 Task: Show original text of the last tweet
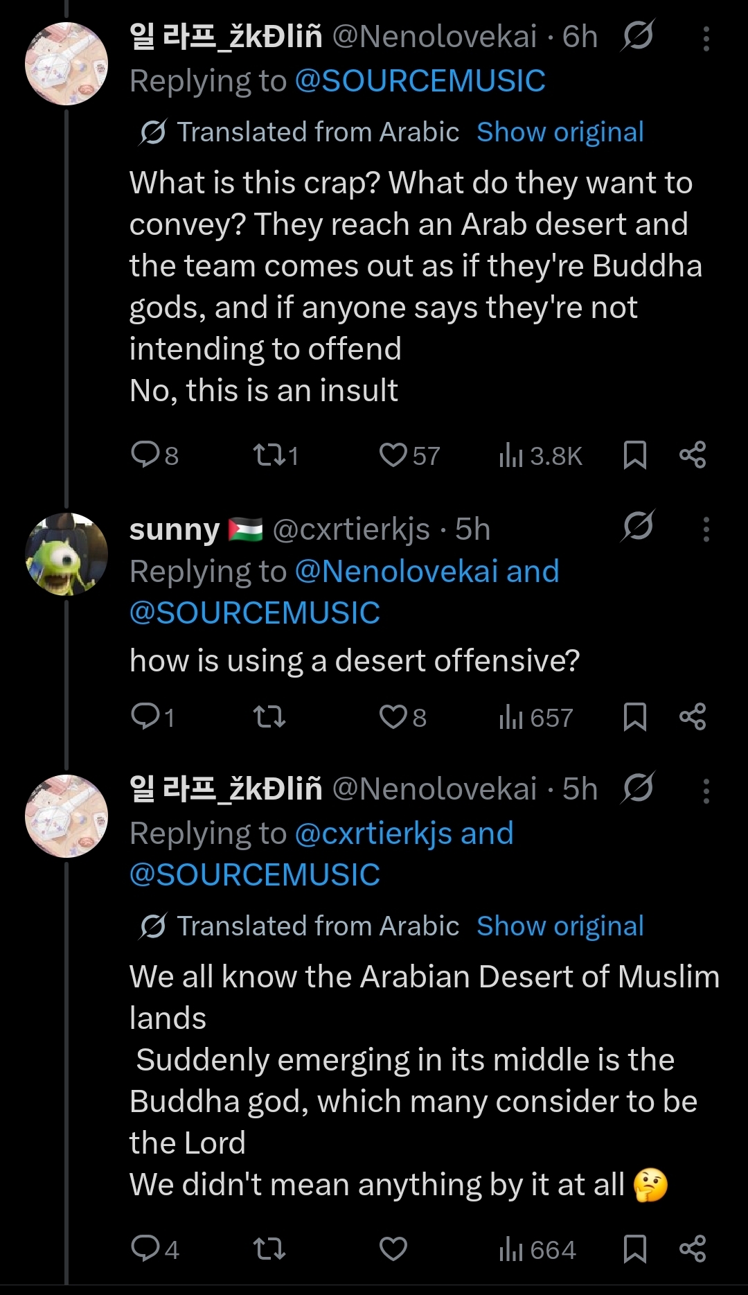tap(560, 926)
